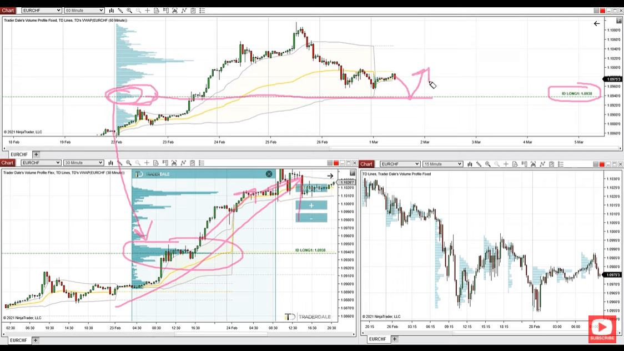Image resolution: width=624 pixels, height=351 pixels.
Task: Open Indicators in 15 Minute chart toolbar
Action: [542, 164]
